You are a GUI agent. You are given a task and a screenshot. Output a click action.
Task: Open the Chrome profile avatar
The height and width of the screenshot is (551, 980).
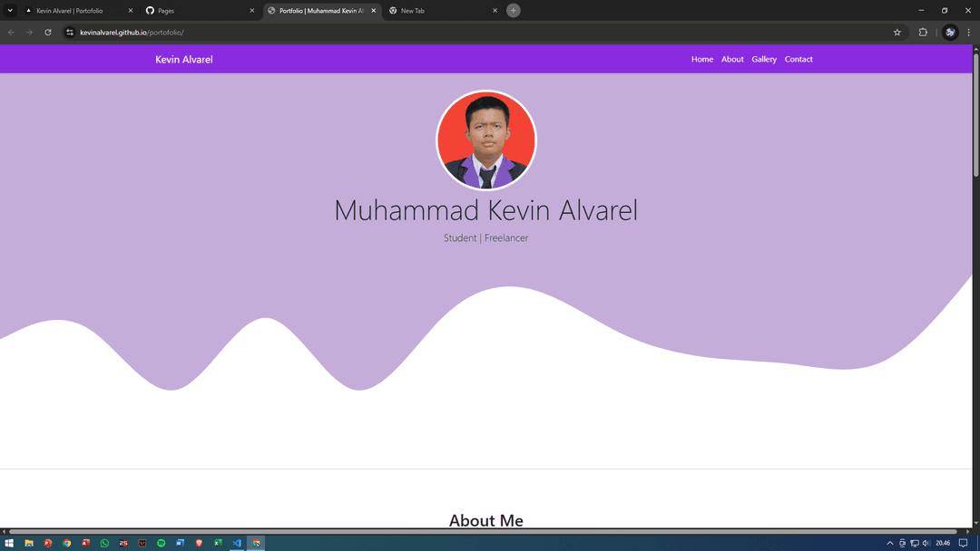(x=950, y=33)
